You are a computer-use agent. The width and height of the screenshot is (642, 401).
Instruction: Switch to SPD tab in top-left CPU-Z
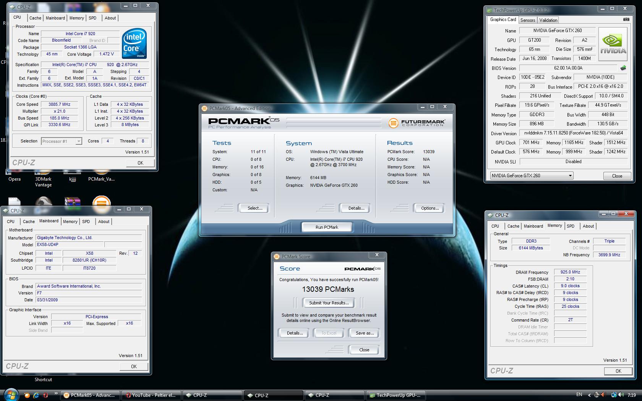[x=92, y=18]
